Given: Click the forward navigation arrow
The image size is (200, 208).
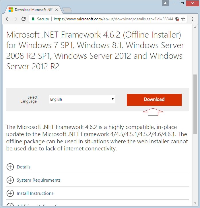Looking at the screenshot, I should [15, 19].
